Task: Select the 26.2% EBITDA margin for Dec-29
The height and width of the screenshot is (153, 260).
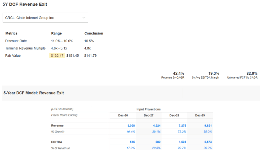Action: [208, 148]
